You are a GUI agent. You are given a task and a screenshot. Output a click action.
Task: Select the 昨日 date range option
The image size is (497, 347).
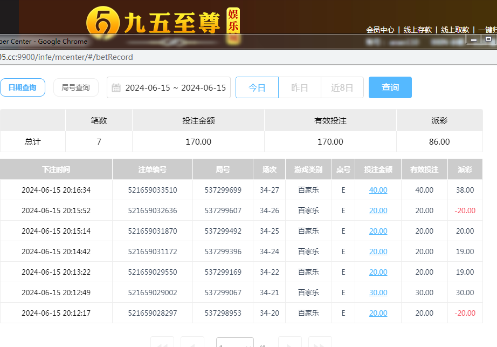[x=300, y=87]
